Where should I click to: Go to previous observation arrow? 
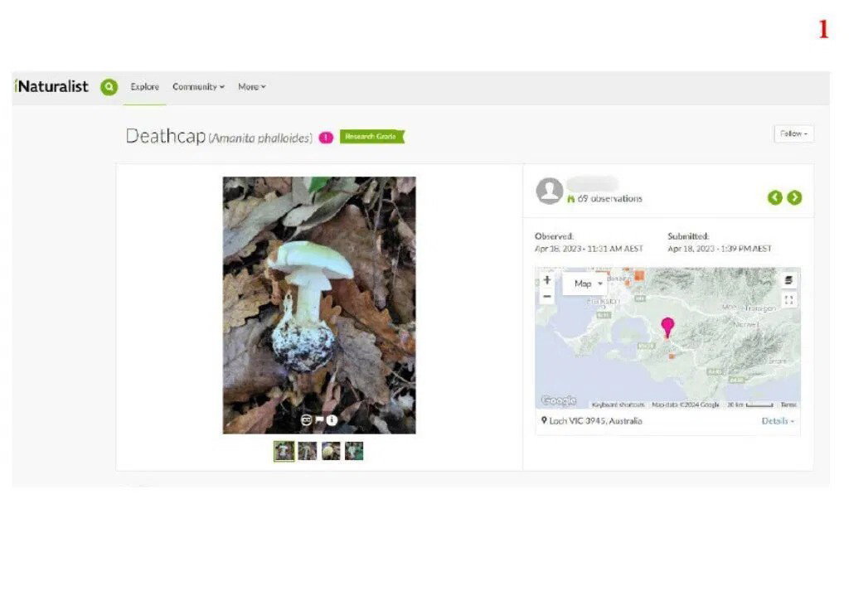pyautogui.click(x=775, y=197)
